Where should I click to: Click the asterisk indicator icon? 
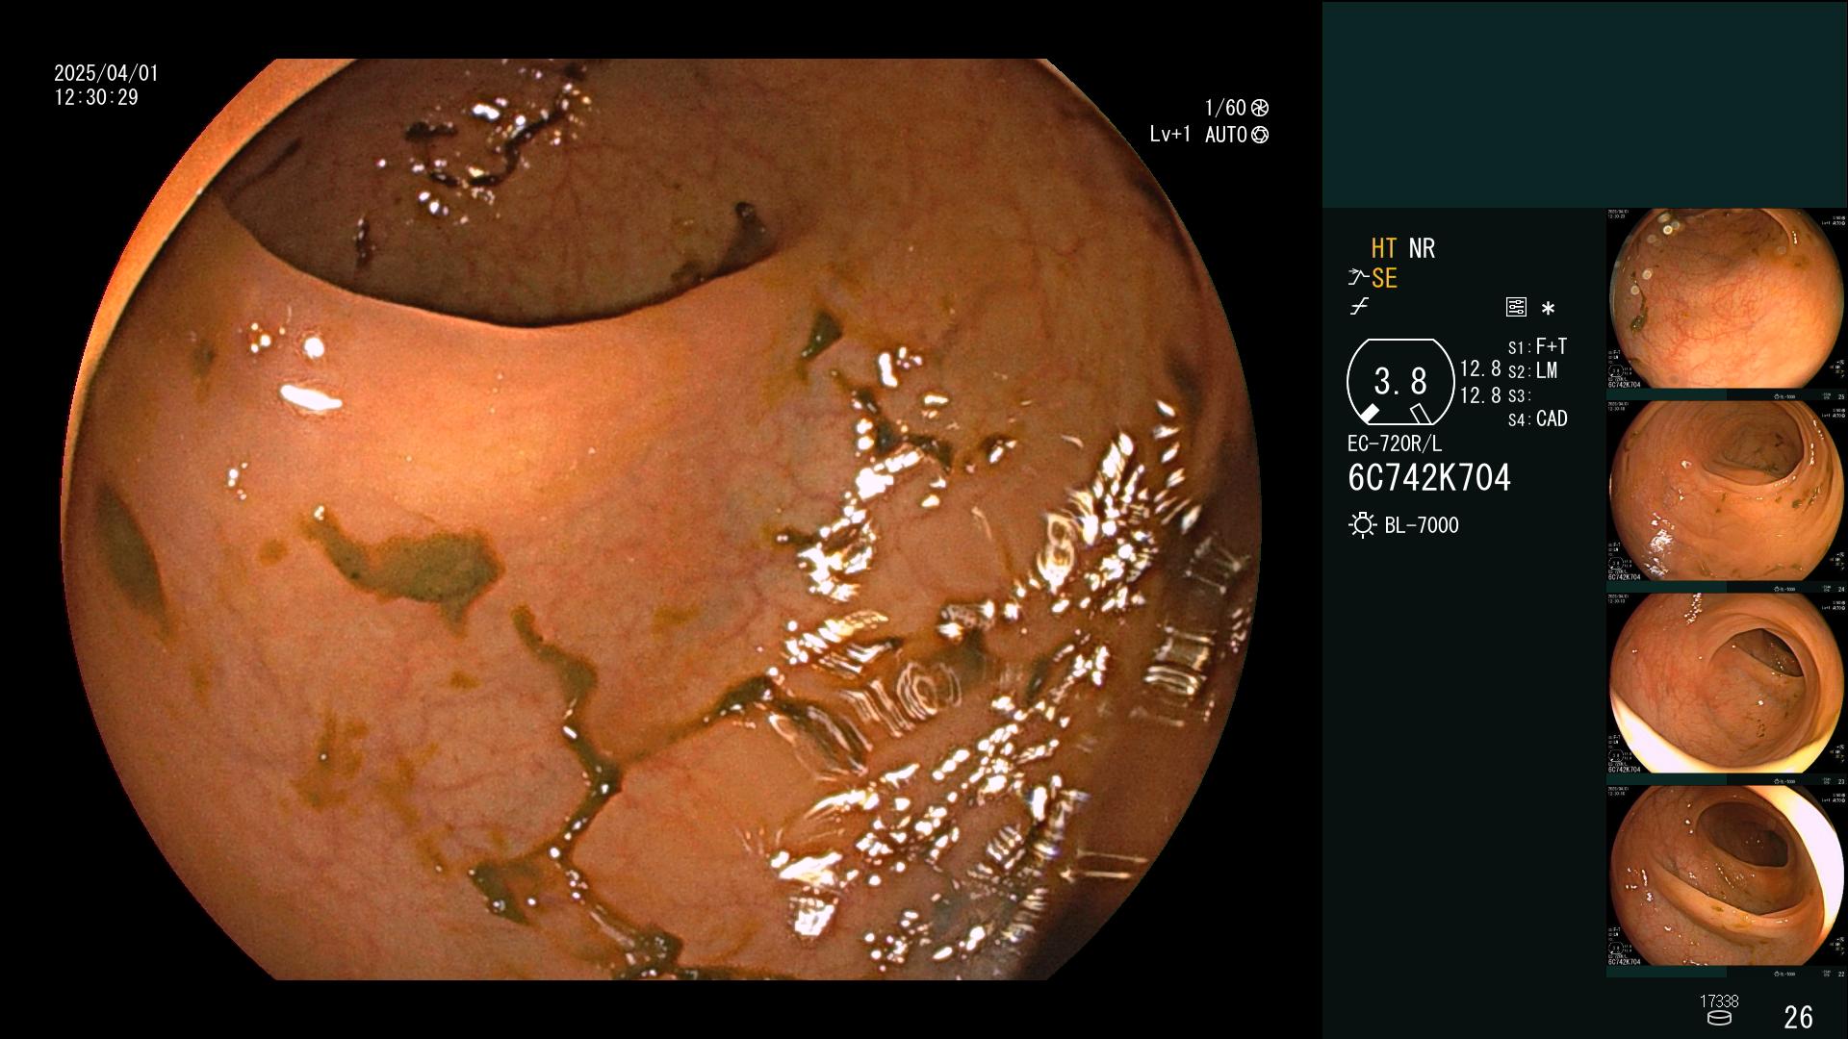(1548, 309)
